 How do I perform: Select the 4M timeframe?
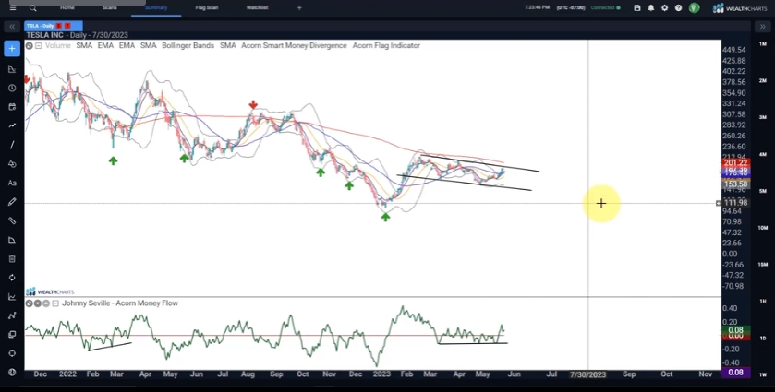(x=763, y=155)
